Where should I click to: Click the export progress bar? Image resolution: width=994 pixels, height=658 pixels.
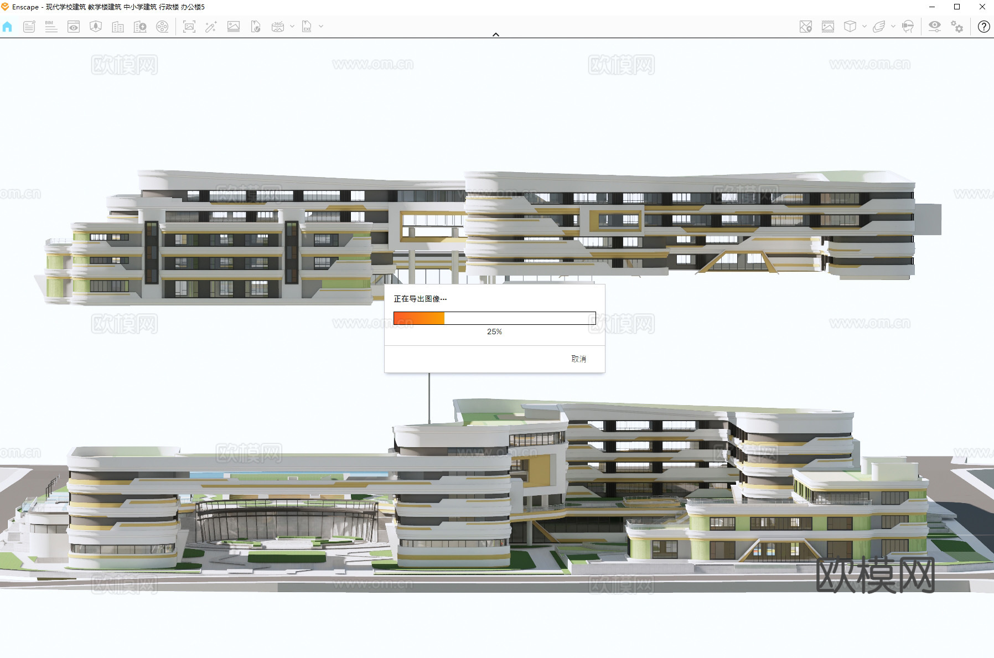tap(495, 318)
